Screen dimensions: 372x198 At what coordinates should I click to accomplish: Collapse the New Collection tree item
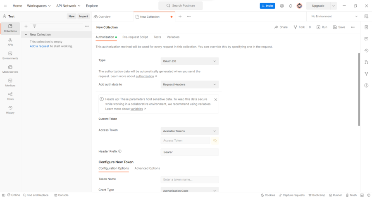(26, 35)
